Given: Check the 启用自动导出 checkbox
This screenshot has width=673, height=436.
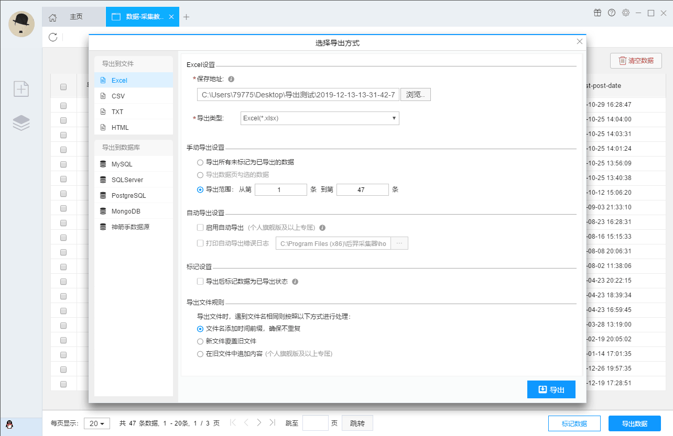Looking at the screenshot, I should [x=200, y=228].
